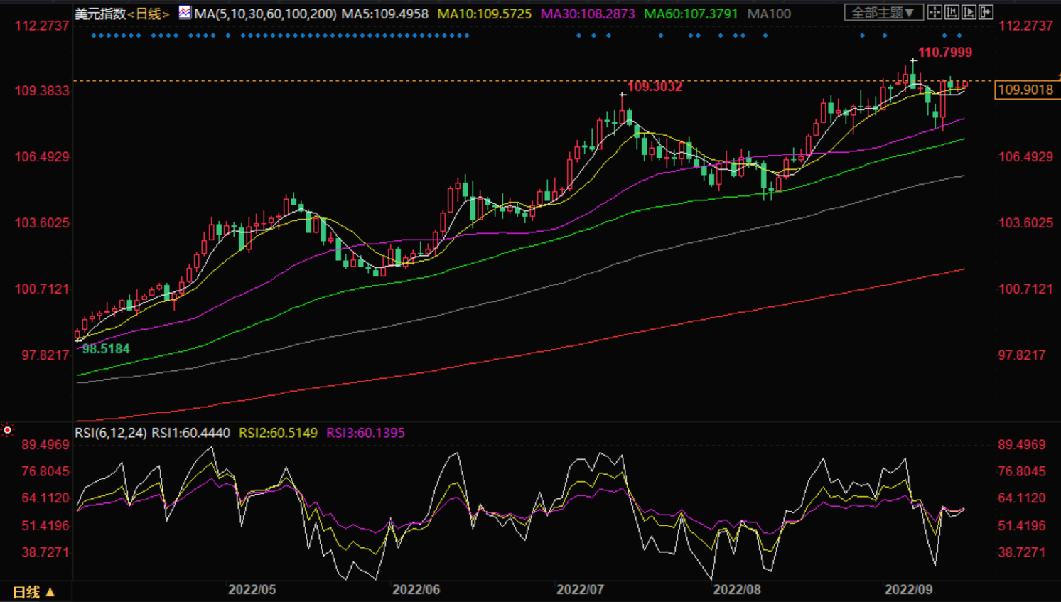
Task: Click the 2022/09 date label on time axis
Action: click(x=908, y=590)
